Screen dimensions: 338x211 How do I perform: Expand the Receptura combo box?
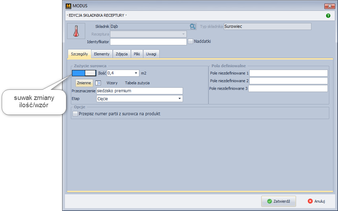tap(183, 34)
